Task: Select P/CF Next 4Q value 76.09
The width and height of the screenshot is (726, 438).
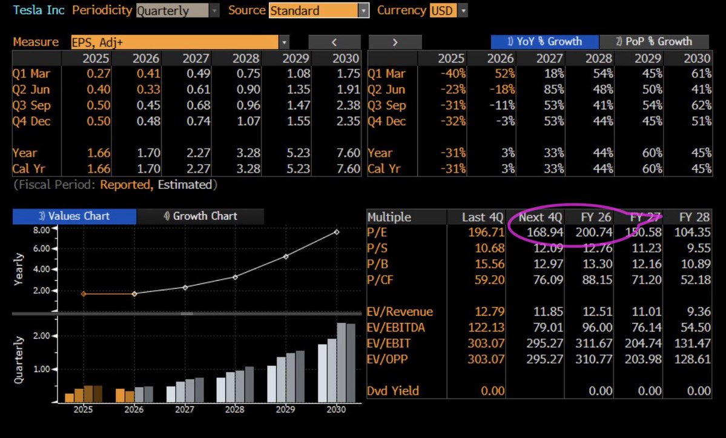Action: pyautogui.click(x=548, y=280)
